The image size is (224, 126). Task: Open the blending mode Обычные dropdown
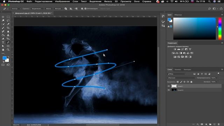click(182, 78)
